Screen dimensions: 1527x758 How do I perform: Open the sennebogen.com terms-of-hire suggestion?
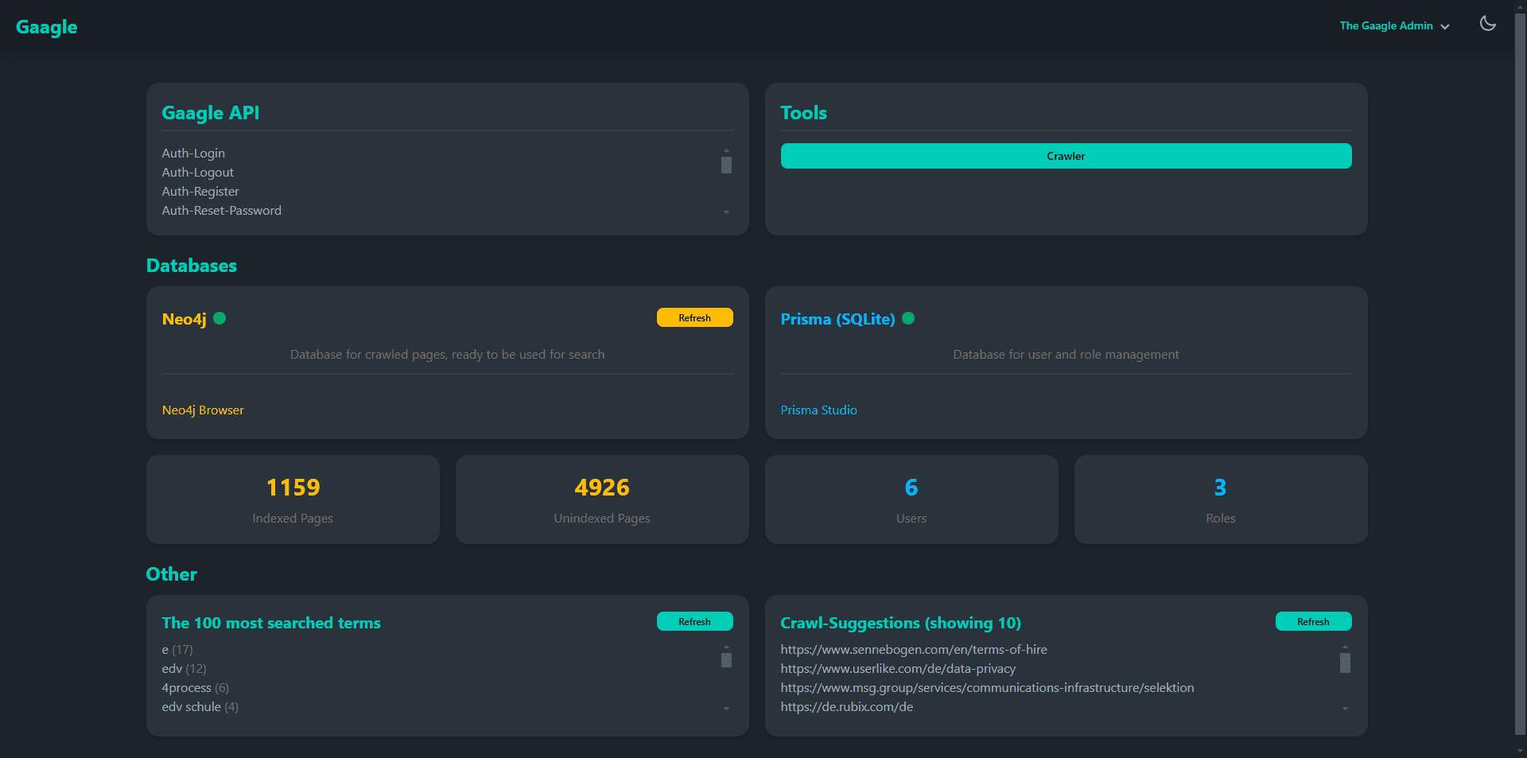pos(914,649)
